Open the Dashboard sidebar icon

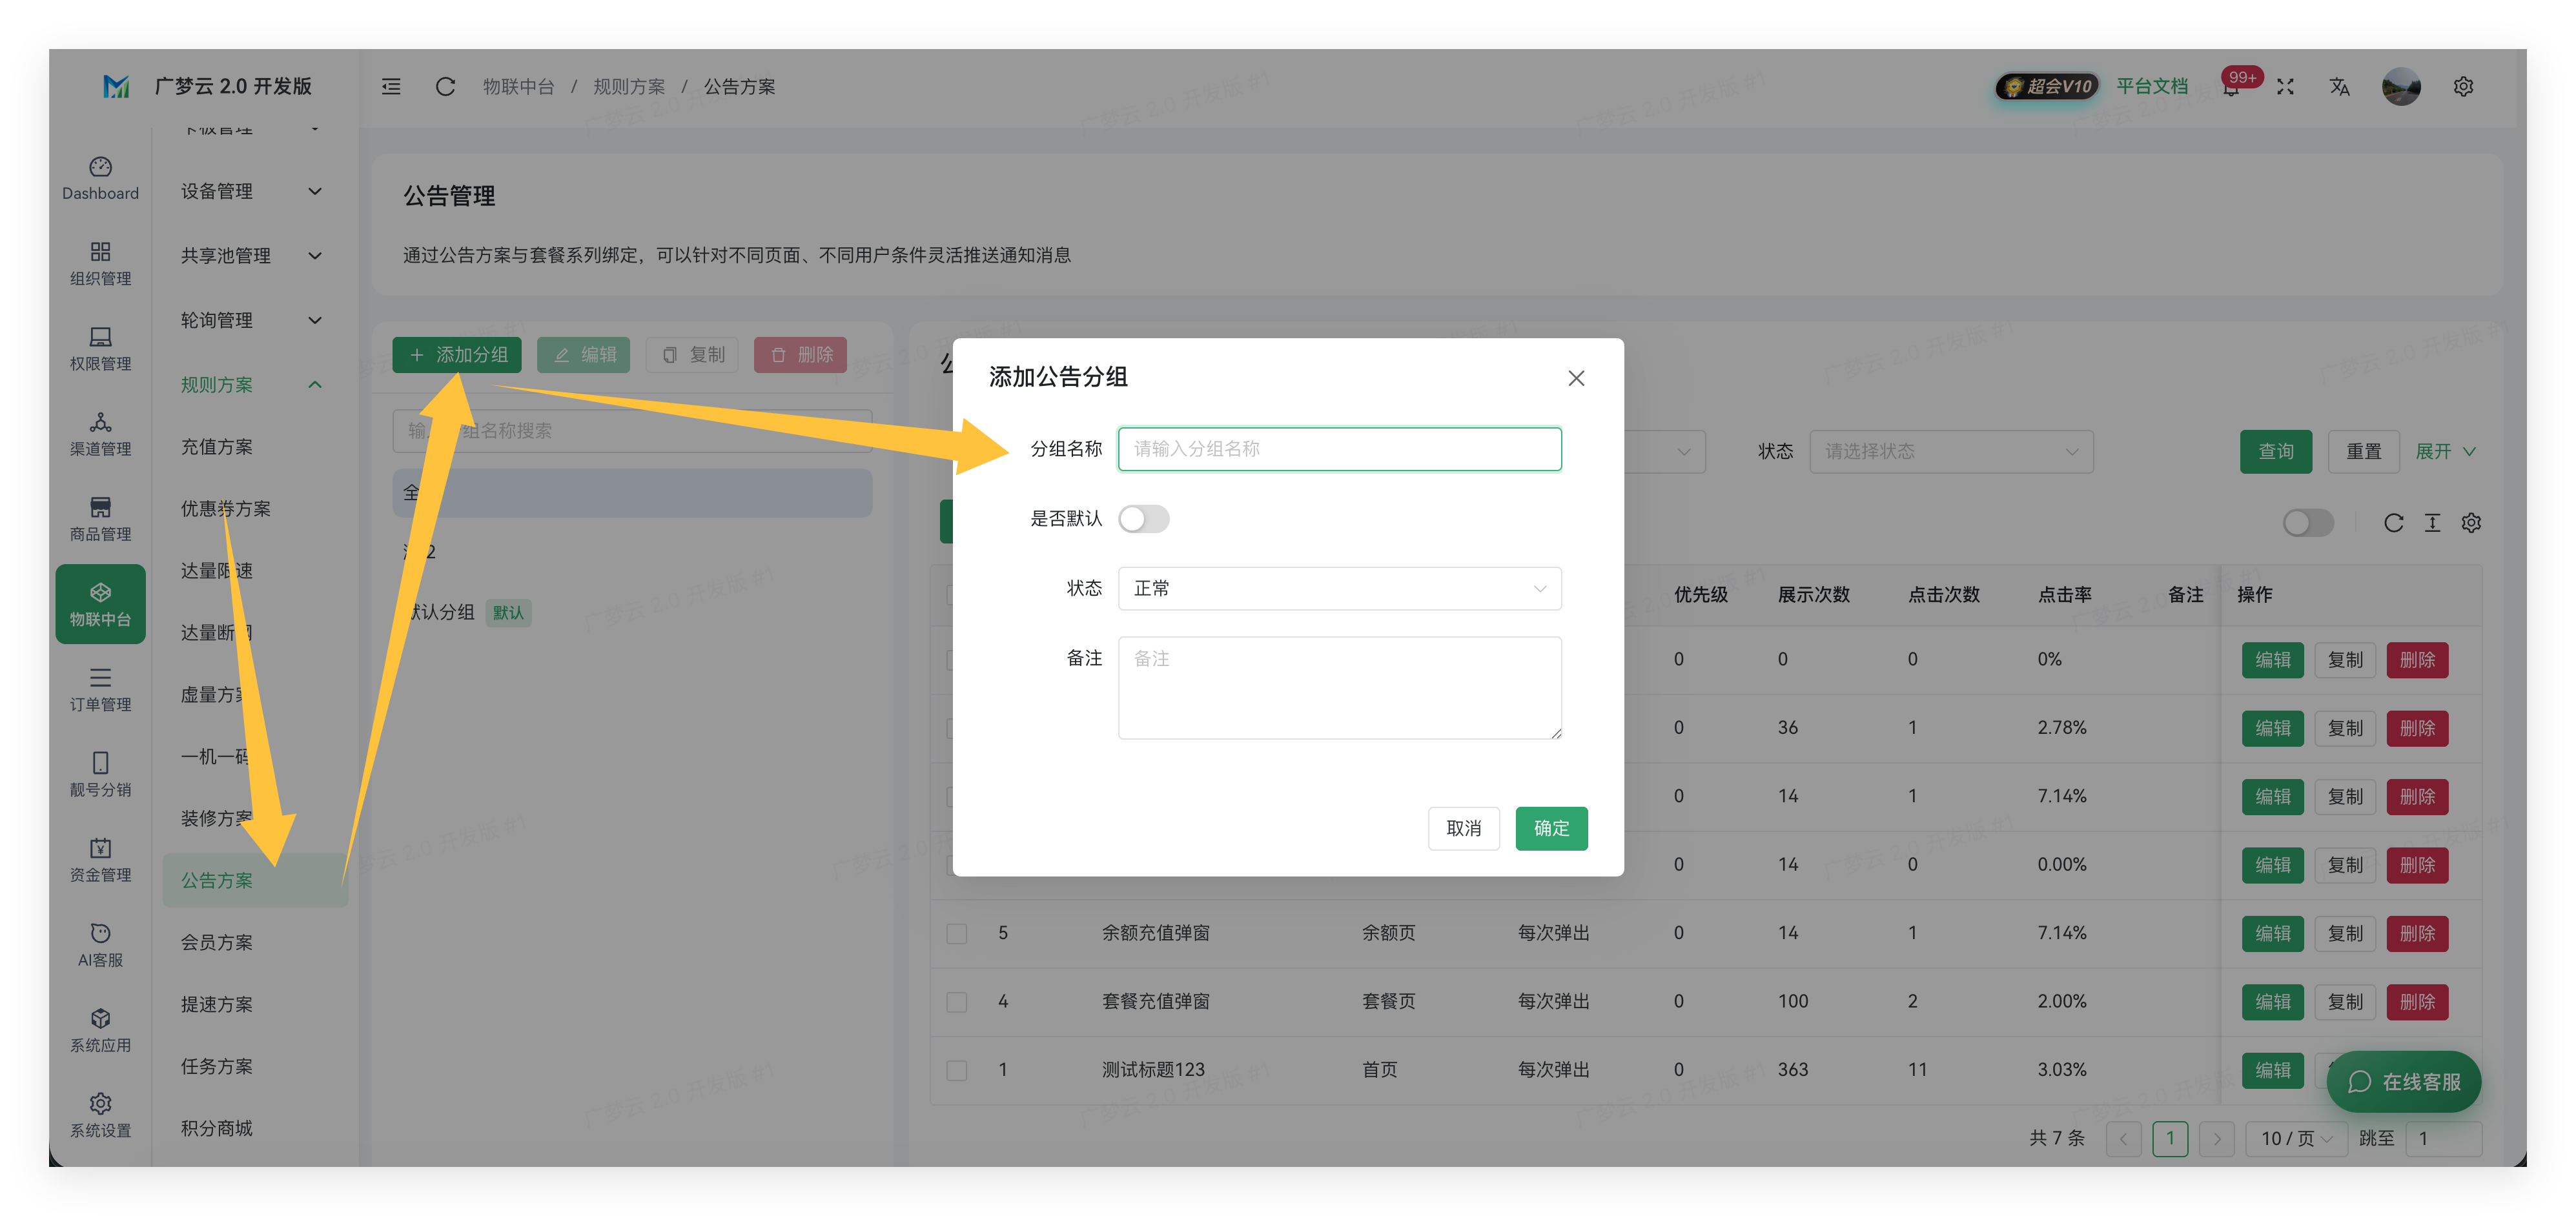point(100,178)
